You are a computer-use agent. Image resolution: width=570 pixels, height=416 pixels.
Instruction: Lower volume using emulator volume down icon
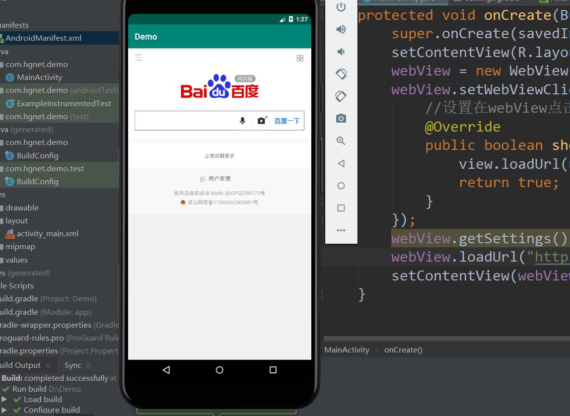tap(341, 52)
